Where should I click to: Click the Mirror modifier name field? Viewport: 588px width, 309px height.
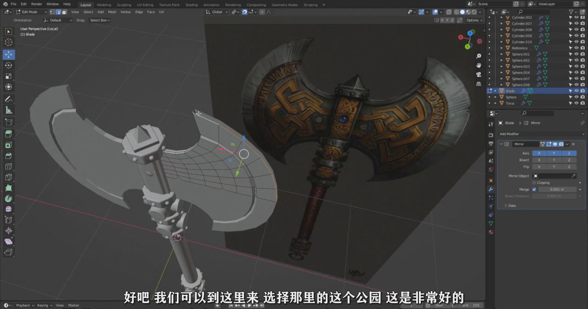(x=526, y=144)
